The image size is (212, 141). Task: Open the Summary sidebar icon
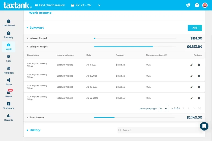9,104
